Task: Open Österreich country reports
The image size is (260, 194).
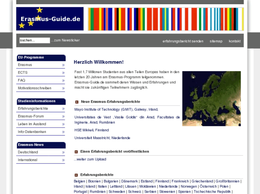Action: [x=208, y=187]
